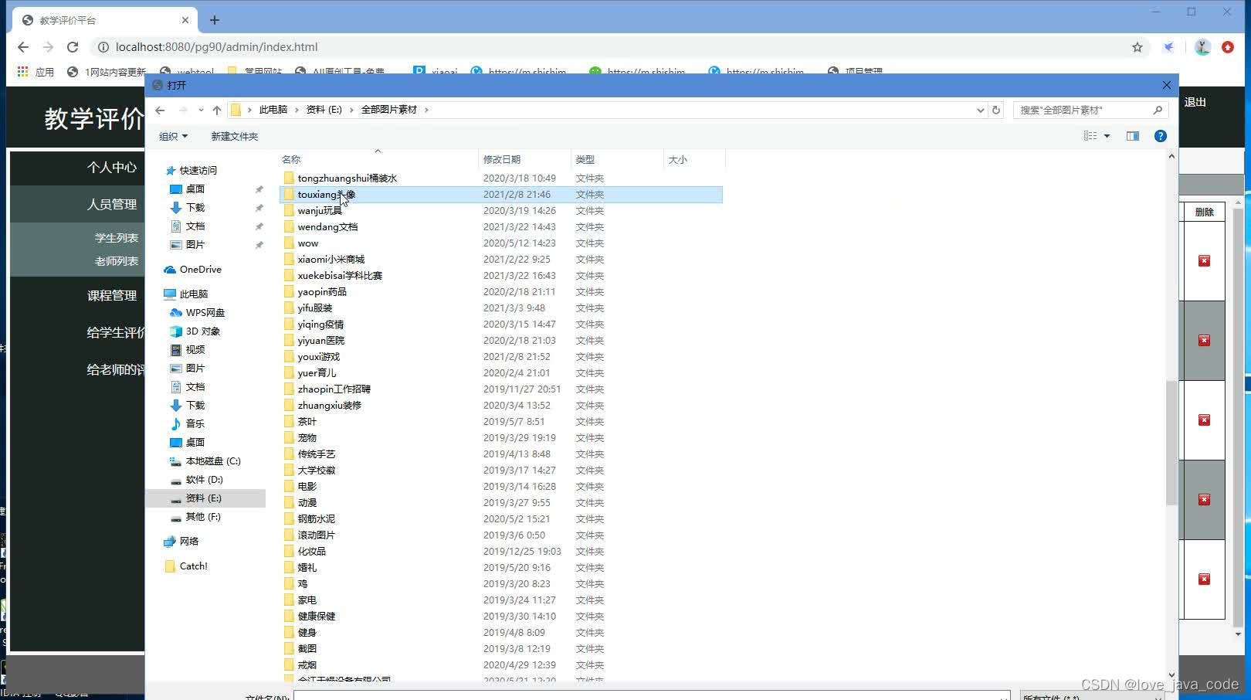Open 人员管理 menu in the web page
Screen dimensions: 1251x700
click(x=112, y=205)
